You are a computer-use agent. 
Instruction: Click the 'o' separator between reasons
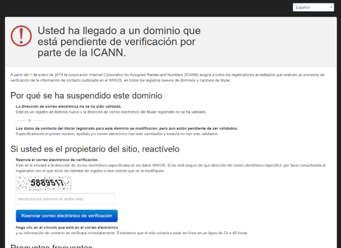[30, 121]
